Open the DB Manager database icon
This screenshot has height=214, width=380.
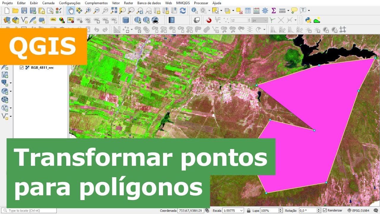coord(126,20)
